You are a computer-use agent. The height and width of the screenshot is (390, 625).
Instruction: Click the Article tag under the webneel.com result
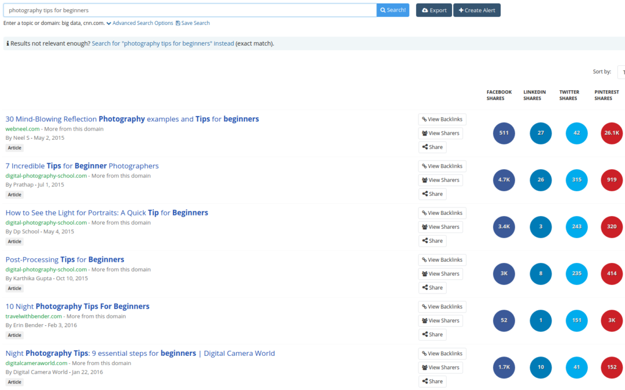coord(14,148)
